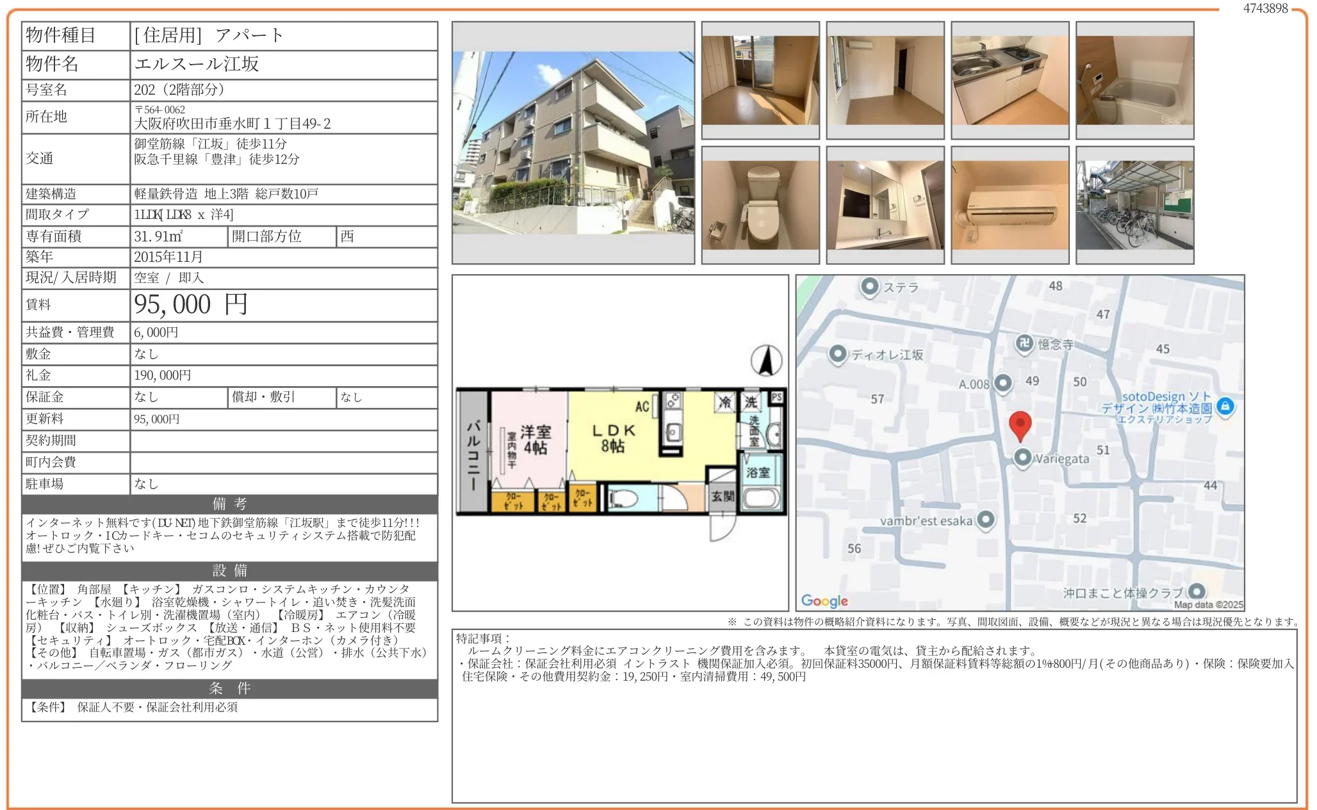Click the vambr'est esaka map marker
Screen dimensions: 1317x810
click(x=986, y=519)
